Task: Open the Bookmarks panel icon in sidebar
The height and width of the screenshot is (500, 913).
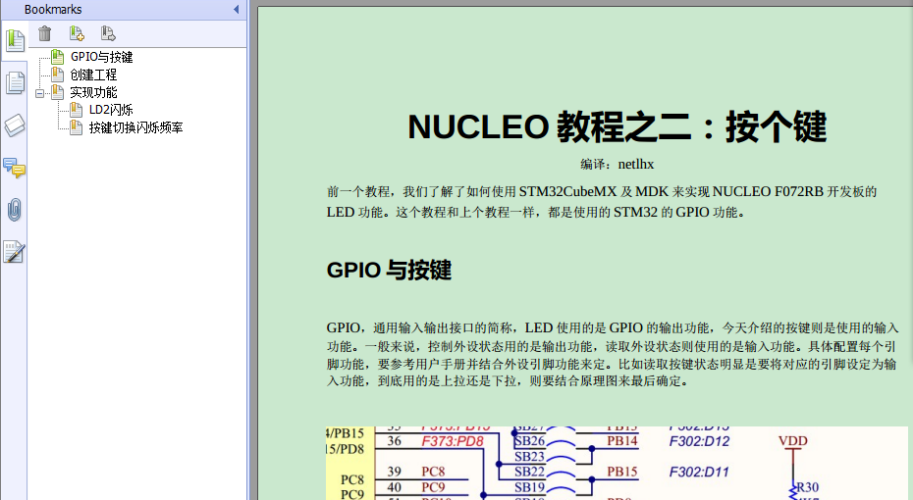Action: pos(15,41)
